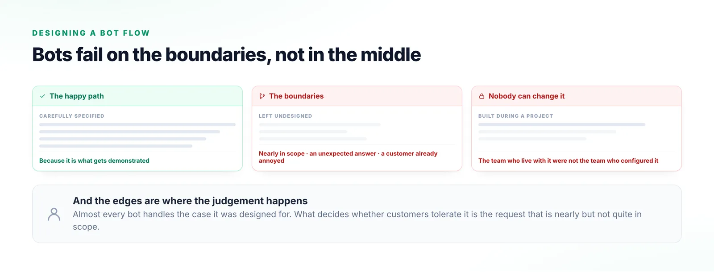The width and height of the screenshot is (714, 272).
Task: Click And the edges are where judgement happens
Action: 190,201
